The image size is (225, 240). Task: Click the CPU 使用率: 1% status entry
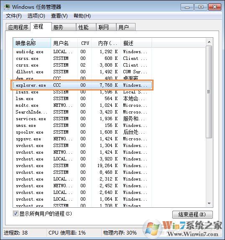pyautogui.click(x=67, y=233)
